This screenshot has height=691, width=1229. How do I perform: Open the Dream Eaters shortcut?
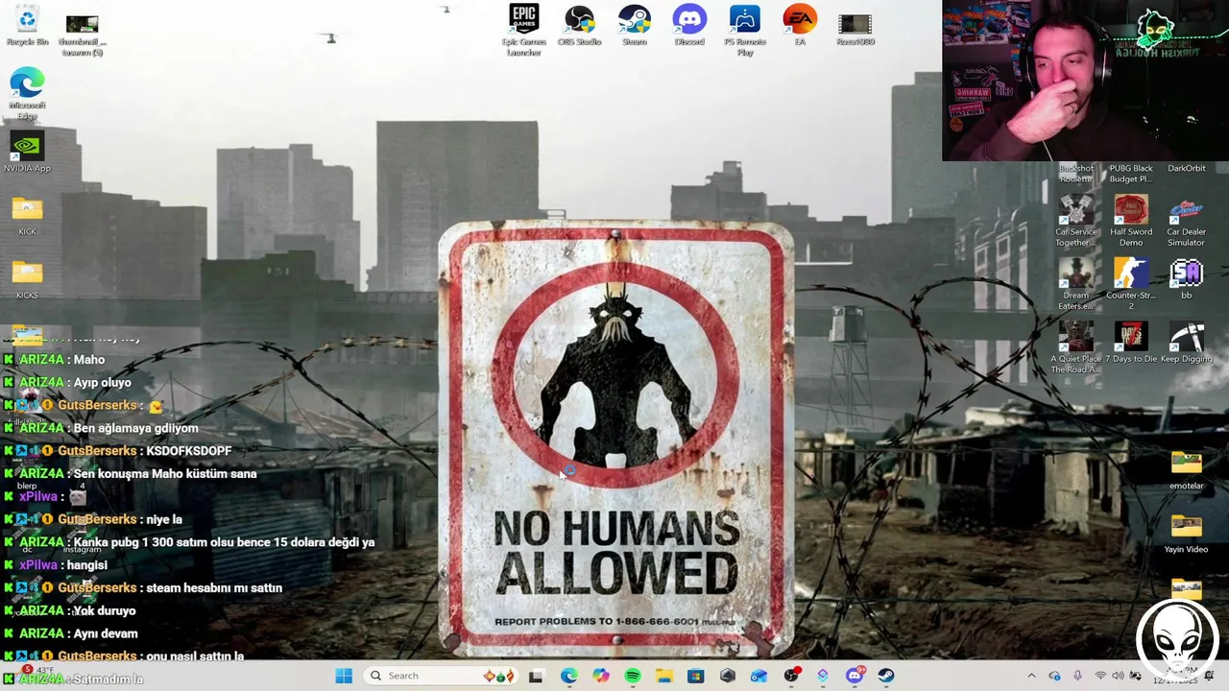pyautogui.click(x=1076, y=284)
